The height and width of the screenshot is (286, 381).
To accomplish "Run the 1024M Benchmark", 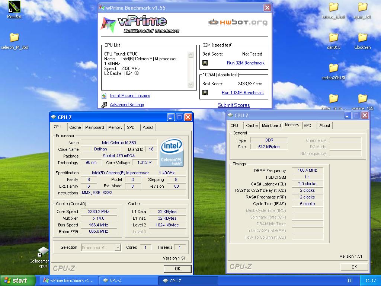I will tap(243, 93).
